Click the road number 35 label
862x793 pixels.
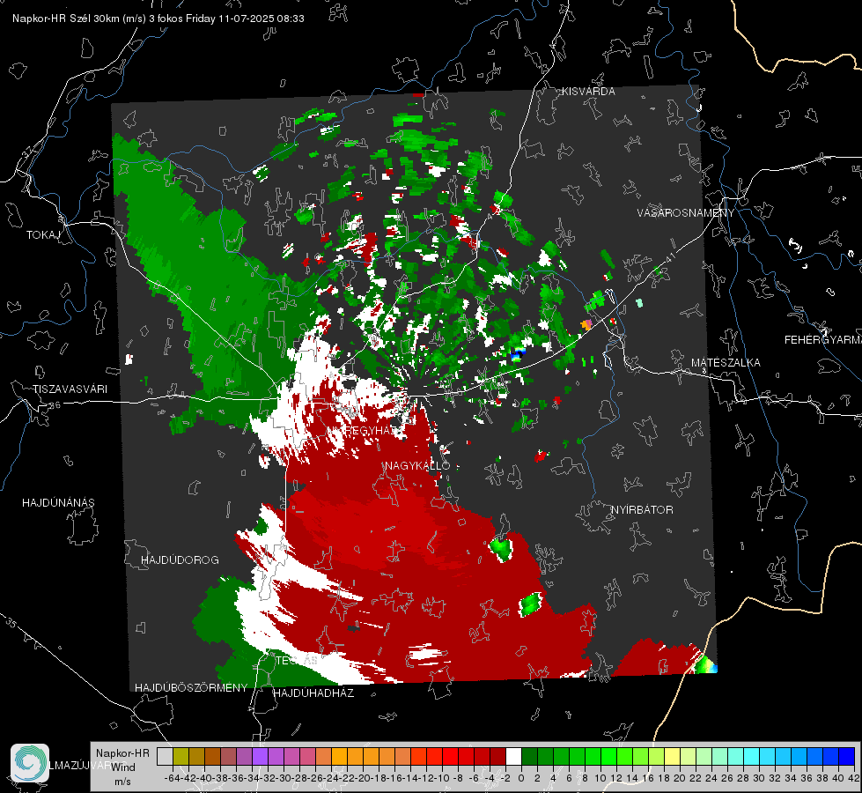11,622
